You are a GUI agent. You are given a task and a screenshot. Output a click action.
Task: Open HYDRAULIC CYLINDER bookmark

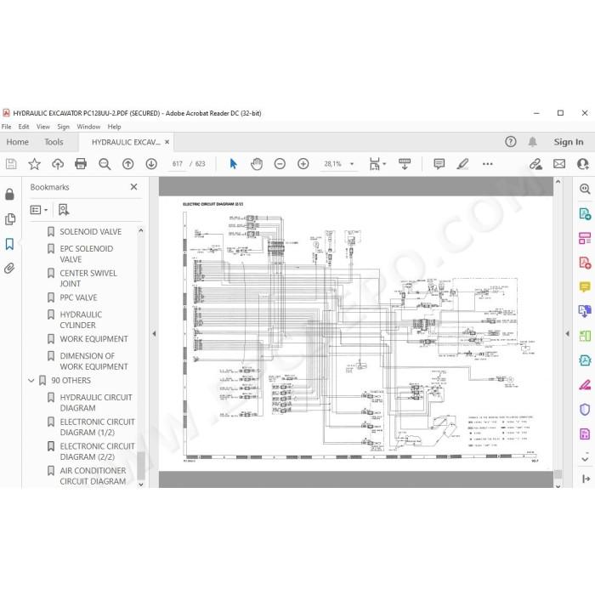coord(81,320)
